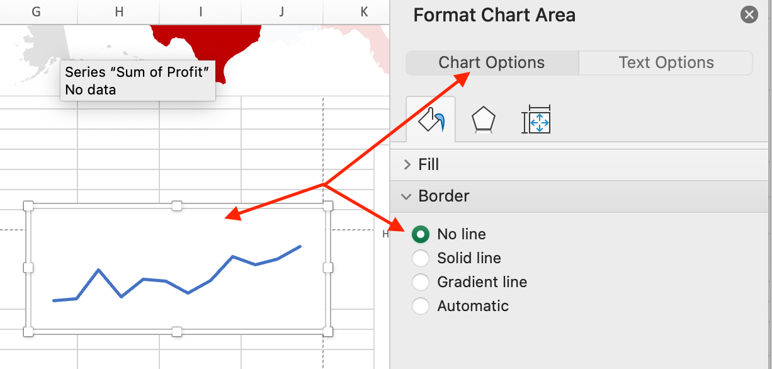Select the Solid line border option
The image size is (772, 369).
point(421,258)
